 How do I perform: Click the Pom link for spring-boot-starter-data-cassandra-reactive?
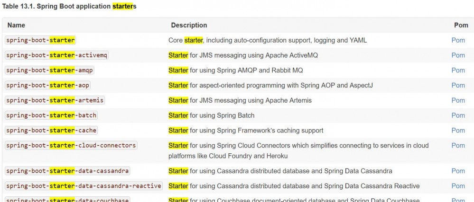(458, 186)
